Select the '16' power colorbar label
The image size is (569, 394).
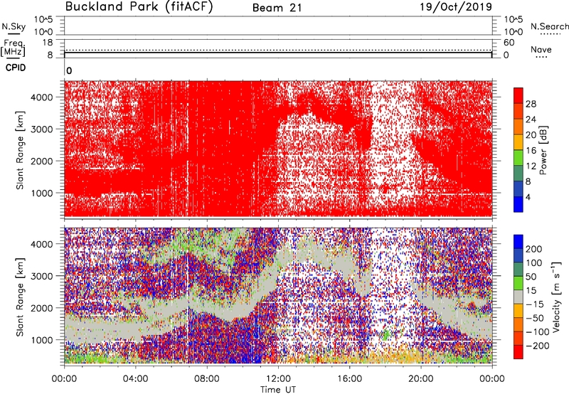pos(531,151)
